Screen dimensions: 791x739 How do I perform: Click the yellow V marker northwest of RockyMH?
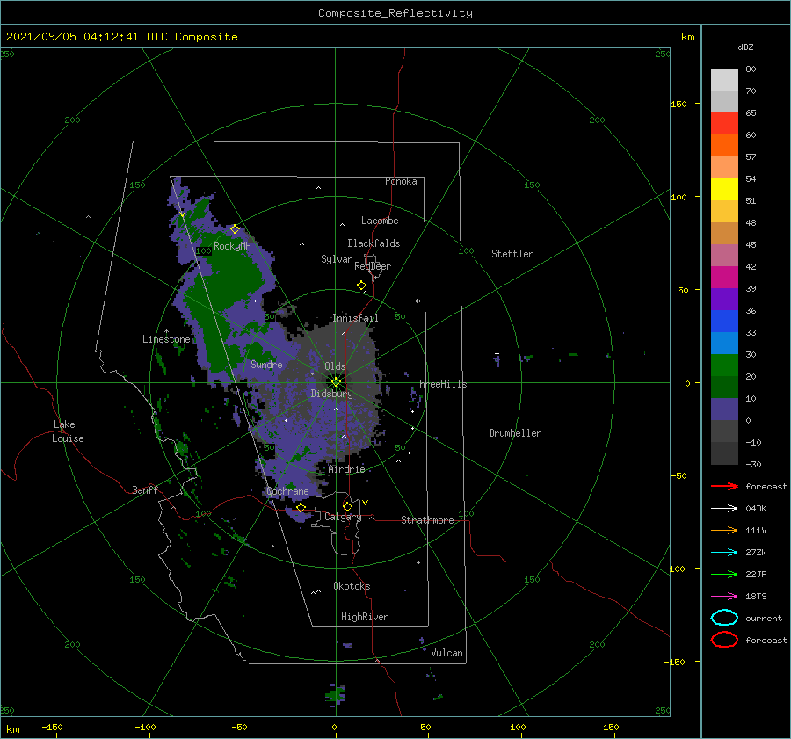click(x=182, y=215)
